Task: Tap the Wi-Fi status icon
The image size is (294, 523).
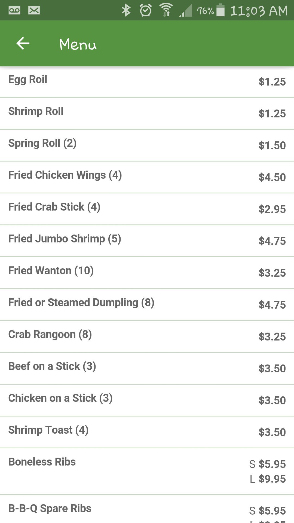Action: [x=166, y=11]
